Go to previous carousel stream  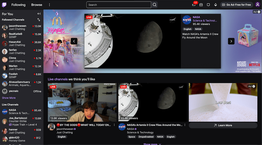click(x=74, y=41)
